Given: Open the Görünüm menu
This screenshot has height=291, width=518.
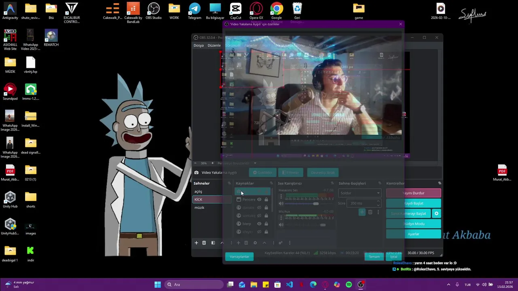Looking at the screenshot, I should coord(233,45).
